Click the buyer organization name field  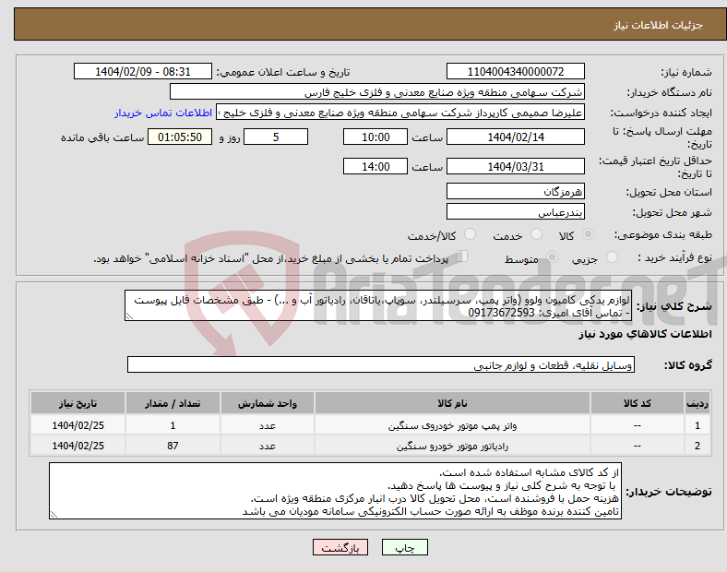tap(377, 91)
